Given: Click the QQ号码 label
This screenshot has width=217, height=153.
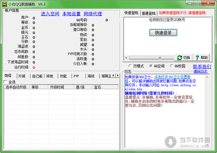Looking at the screenshot, I should [x=82, y=20].
